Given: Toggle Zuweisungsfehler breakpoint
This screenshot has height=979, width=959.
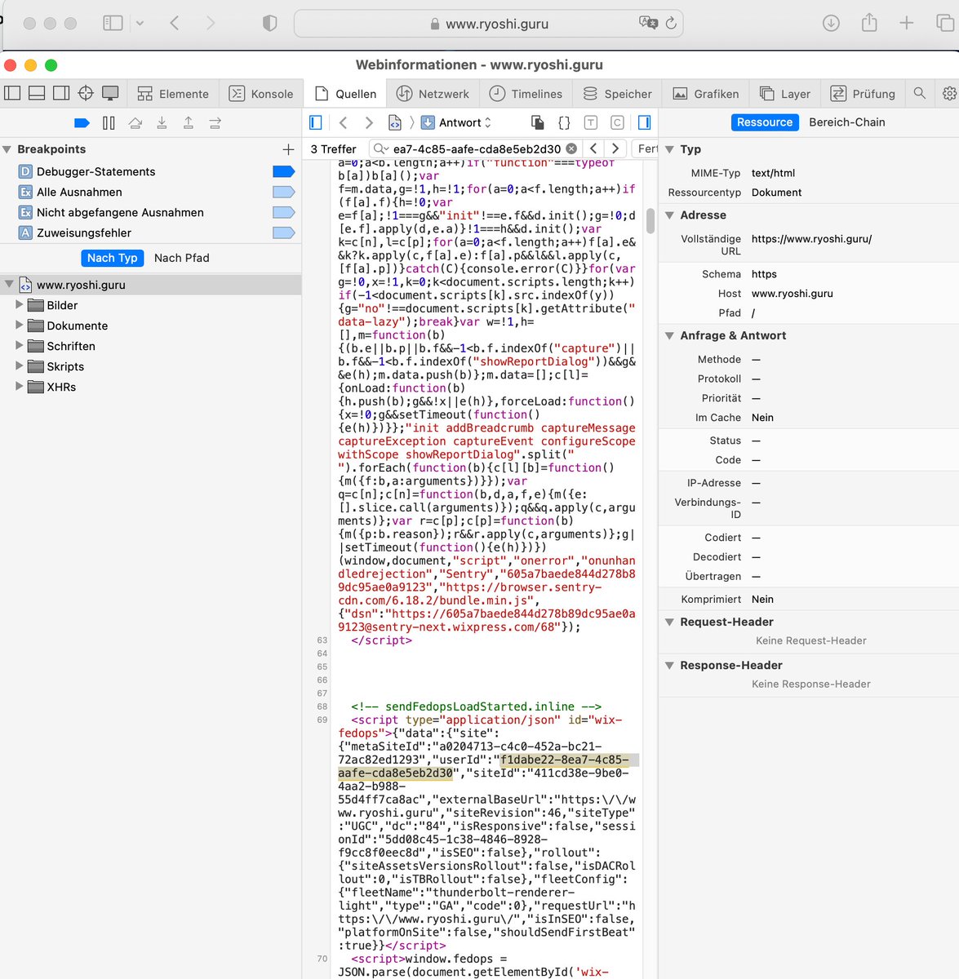Looking at the screenshot, I should pyautogui.click(x=283, y=233).
